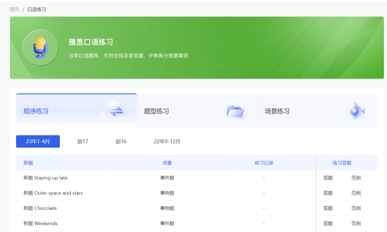This screenshot has height=232, width=387.
Task: Select the 剑17 filter
Action: 82,141
